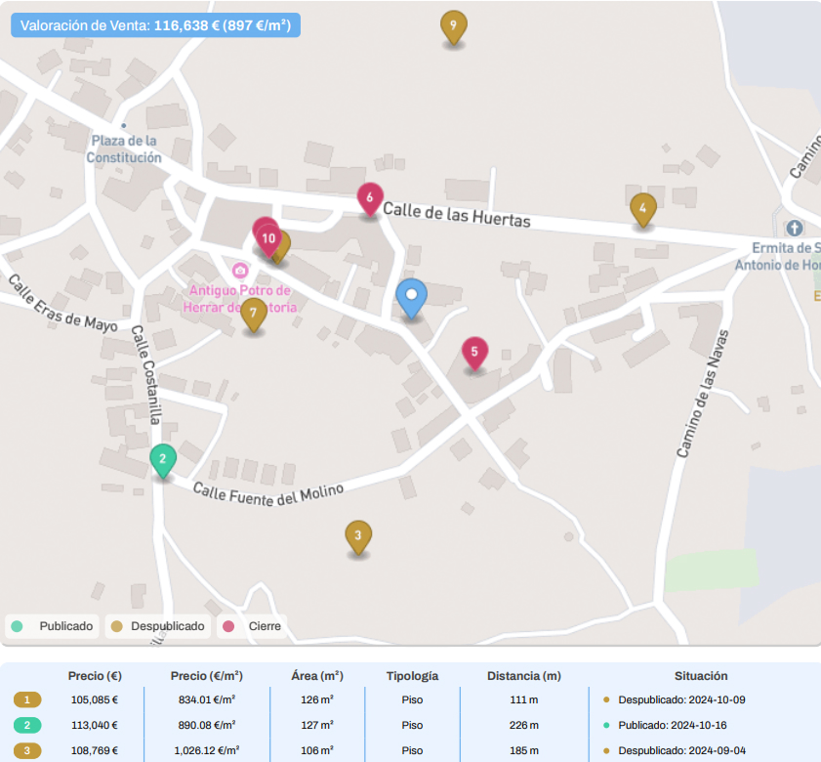The image size is (821, 762).
Task: Select red marker number 5
Action: pos(474,353)
